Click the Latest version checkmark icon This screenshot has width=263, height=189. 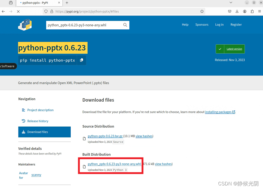pos(220,49)
